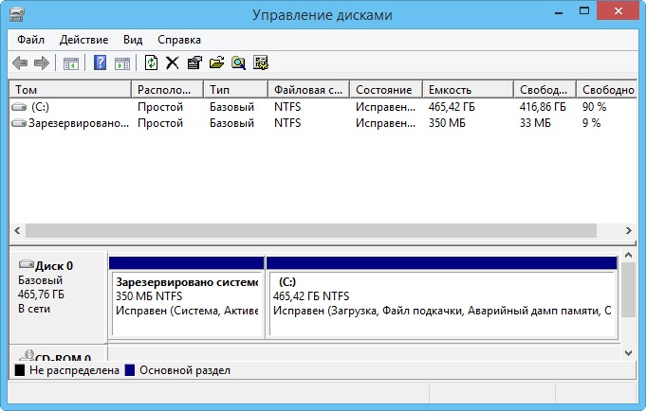Click the 9 % free percentage cell
646x411 pixels.
[x=591, y=123]
